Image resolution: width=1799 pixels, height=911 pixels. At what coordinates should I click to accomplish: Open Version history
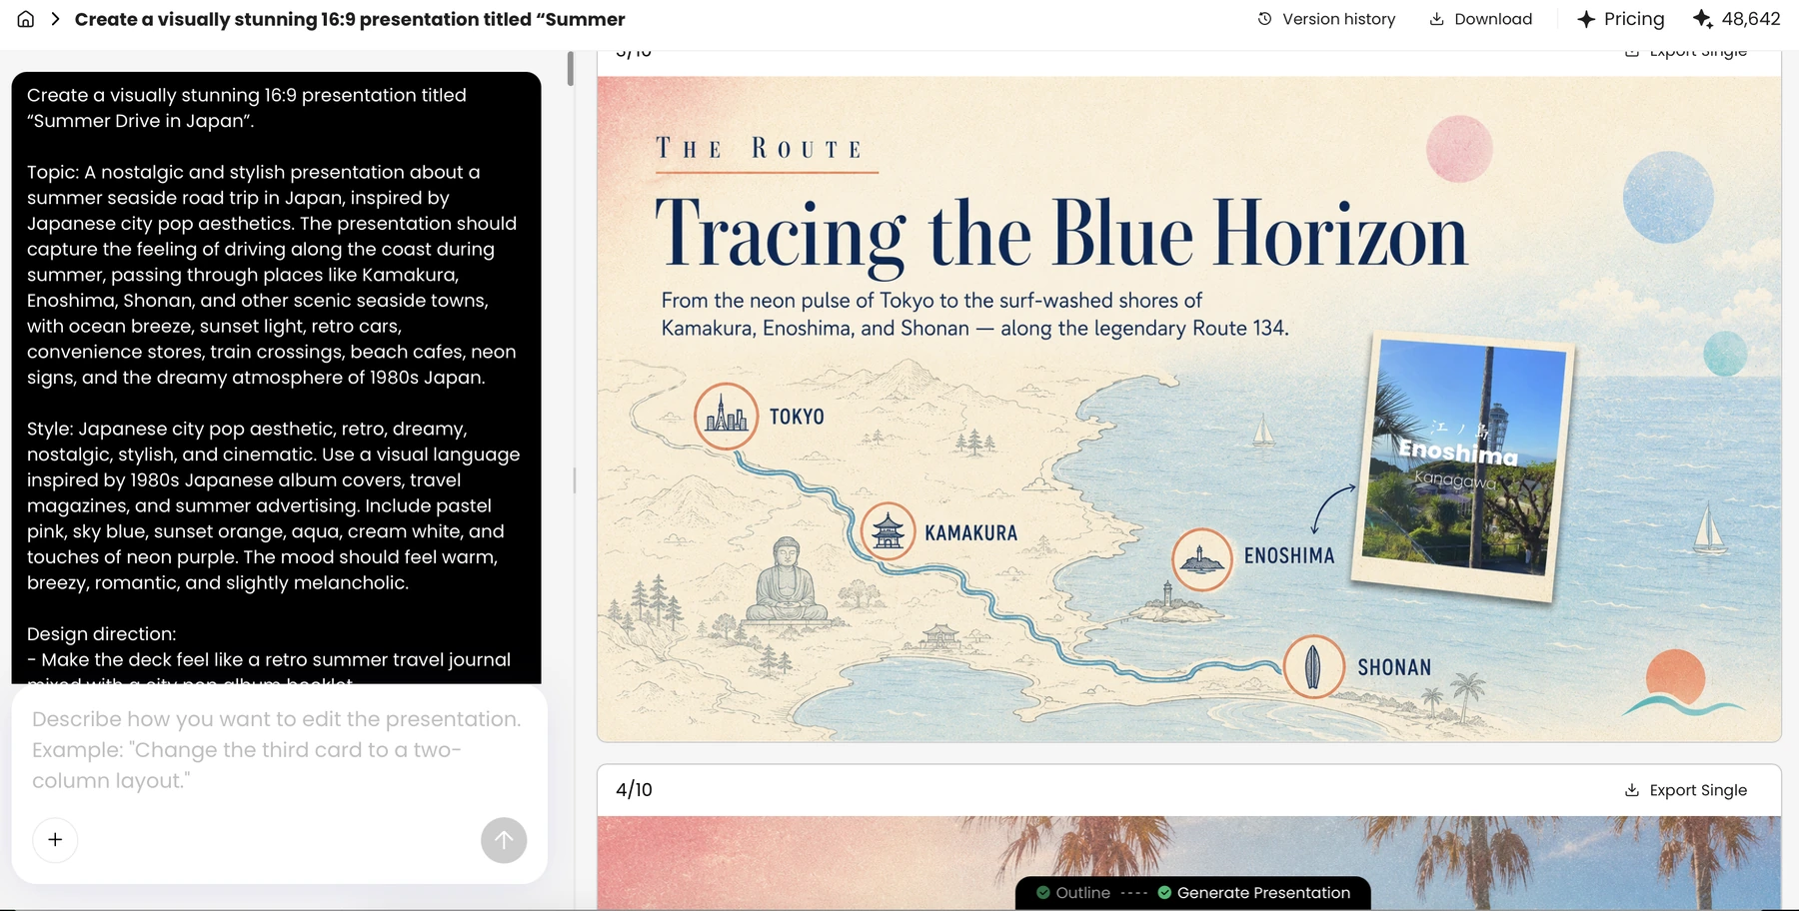(1326, 19)
